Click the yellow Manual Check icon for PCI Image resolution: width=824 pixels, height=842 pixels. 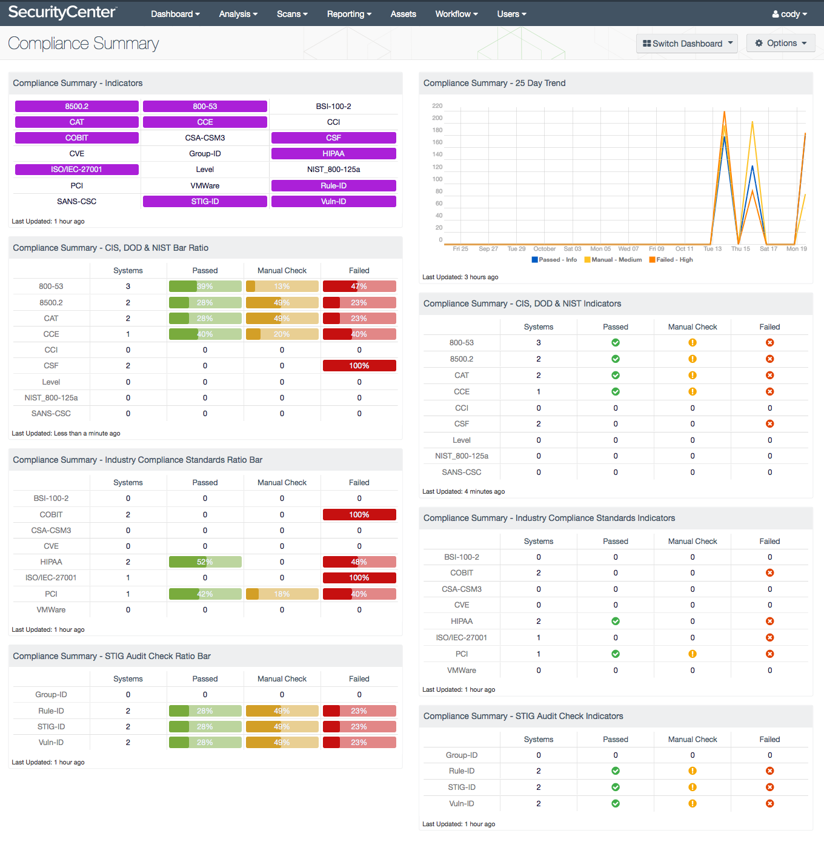[x=693, y=654]
